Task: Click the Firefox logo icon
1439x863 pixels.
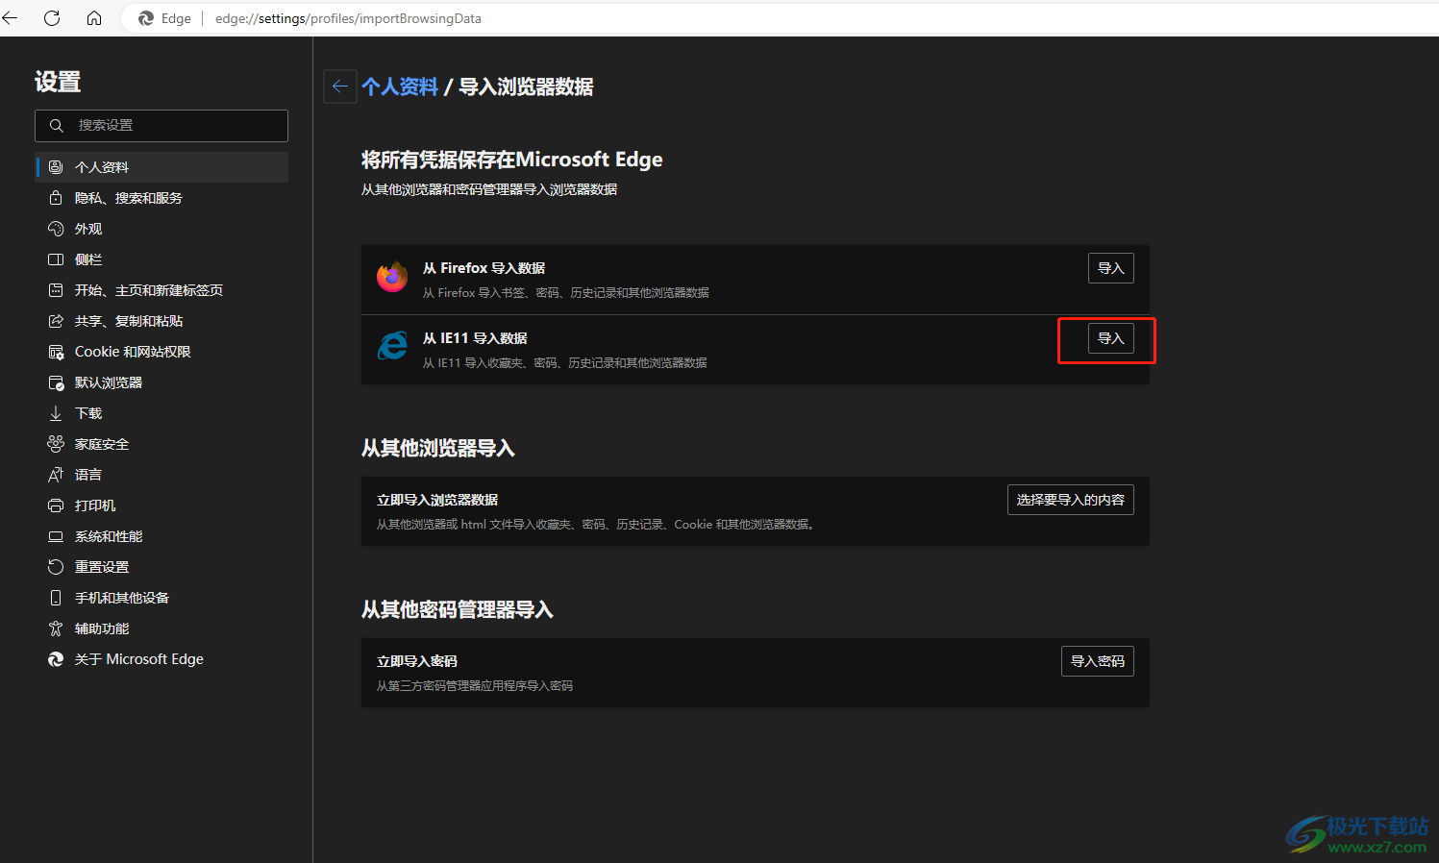Action: pos(392,277)
